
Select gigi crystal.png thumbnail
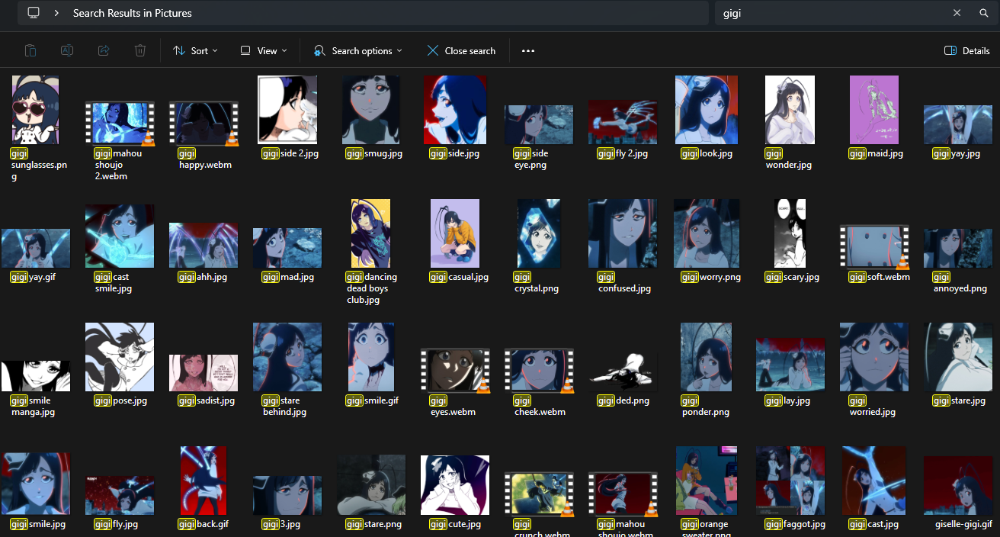(539, 233)
